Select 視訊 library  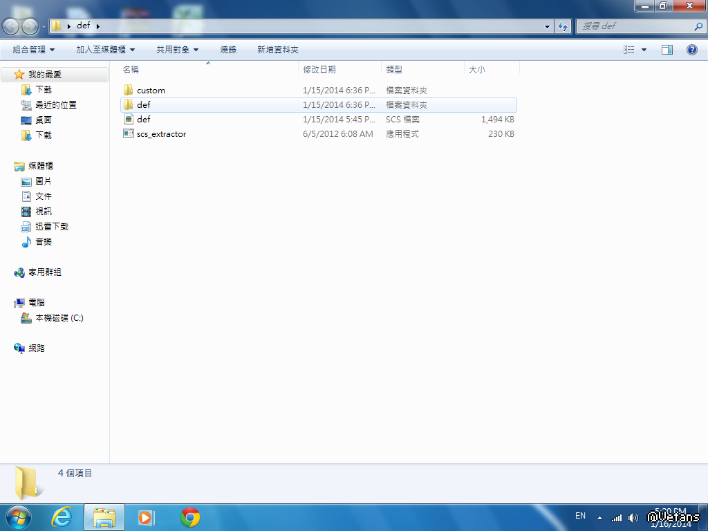click(44, 212)
